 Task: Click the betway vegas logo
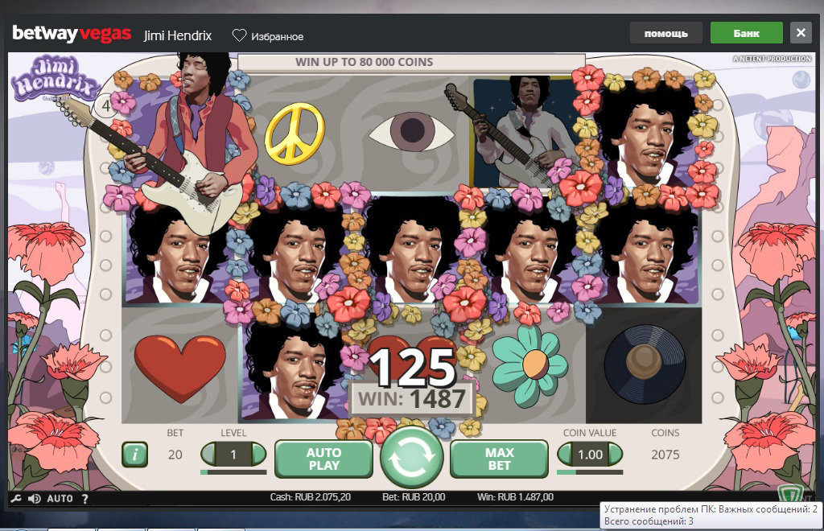[x=72, y=35]
